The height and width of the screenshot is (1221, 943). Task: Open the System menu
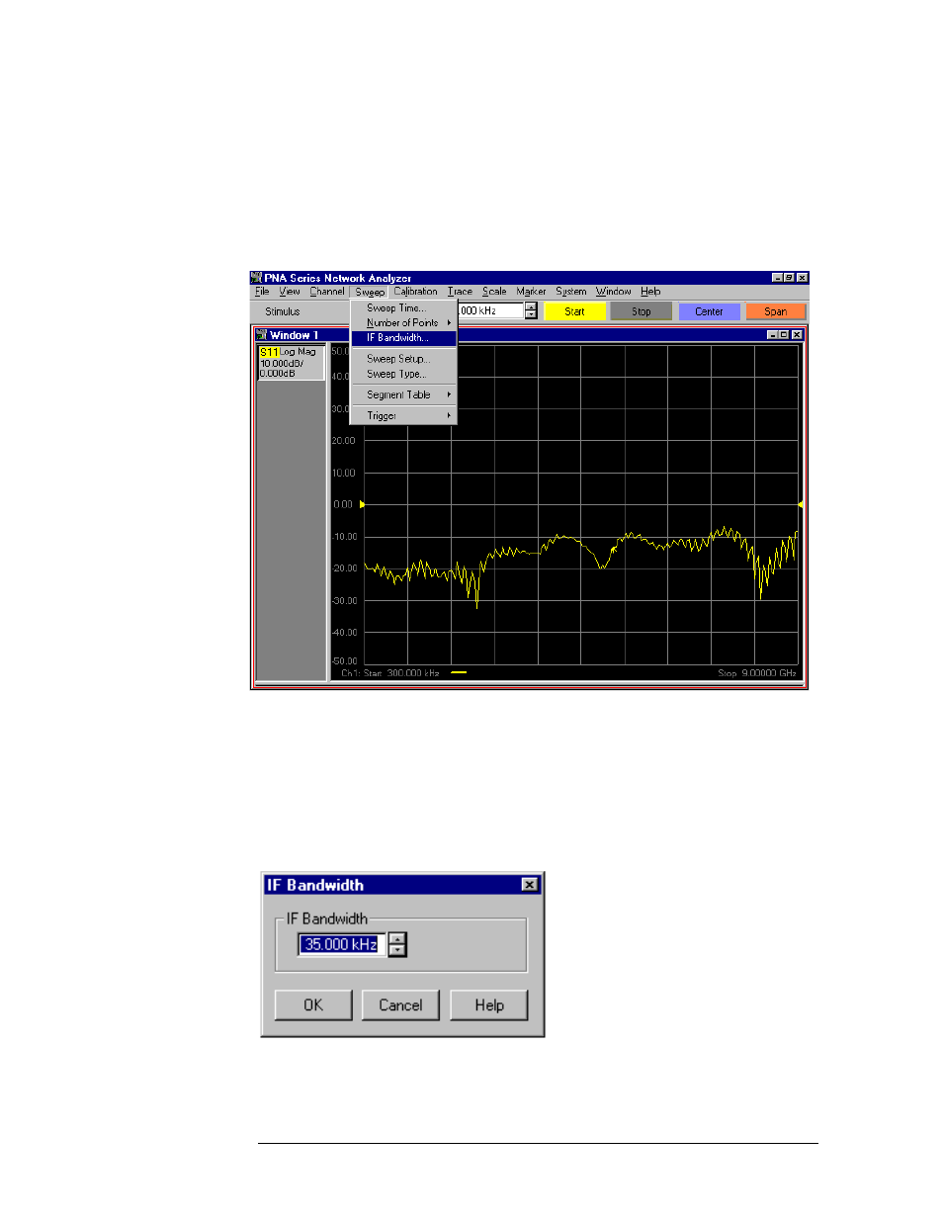click(571, 292)
